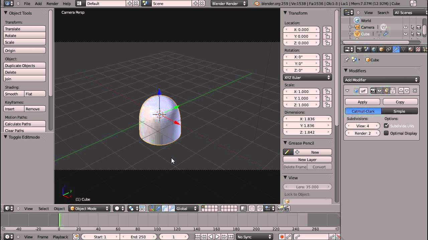Jump to the start frame
The width and height of the screenshot is (428, 240).
click(197, 237)
